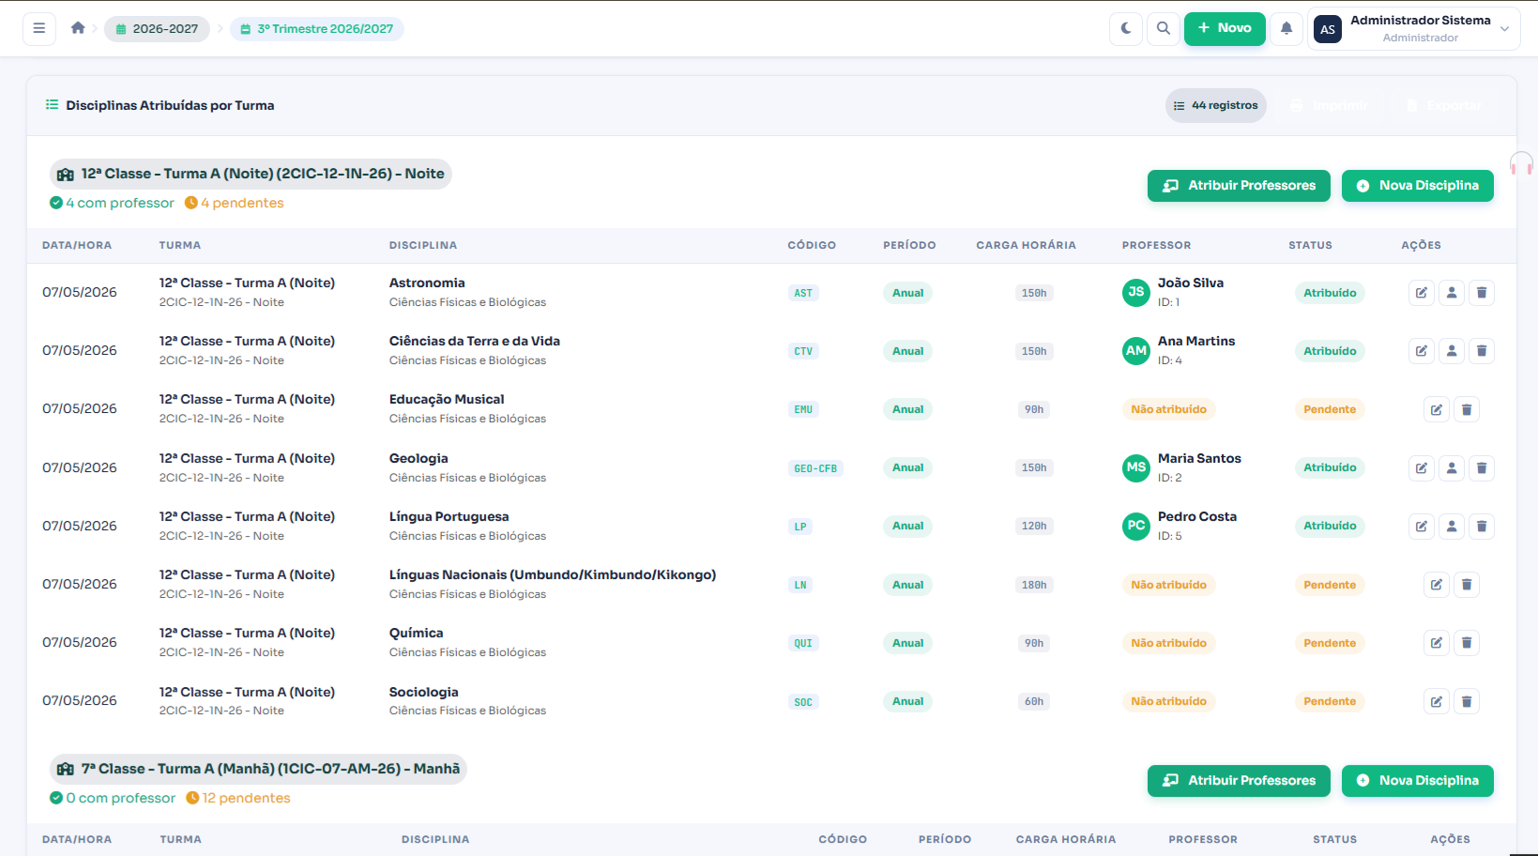Edit the Astronomia row

click(x=1422, y=293)
